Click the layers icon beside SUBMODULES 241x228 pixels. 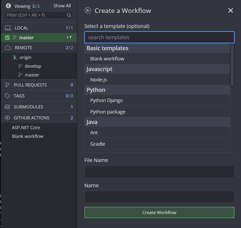[x=8, y=107]
